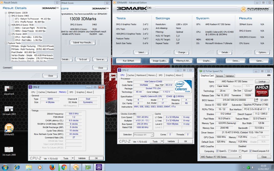Viewport: 274px width, 171px height.
Task: Select 'Pixel Shader 803.800 fps' result row
Action: 24,52
